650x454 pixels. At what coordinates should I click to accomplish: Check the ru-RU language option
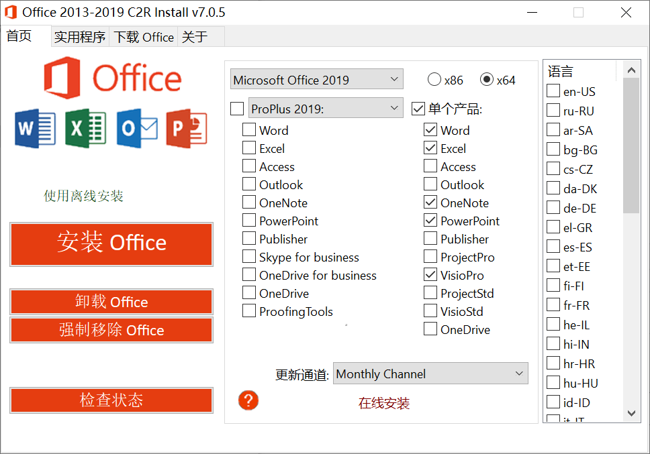point(553,110)
